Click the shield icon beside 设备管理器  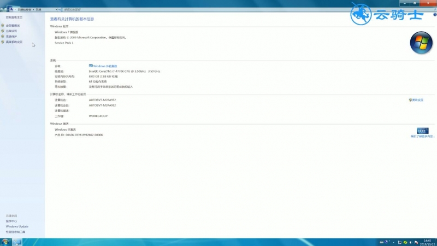(3, 25)
